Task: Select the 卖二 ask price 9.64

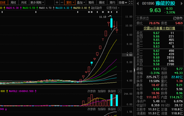Action: (156, 43)
